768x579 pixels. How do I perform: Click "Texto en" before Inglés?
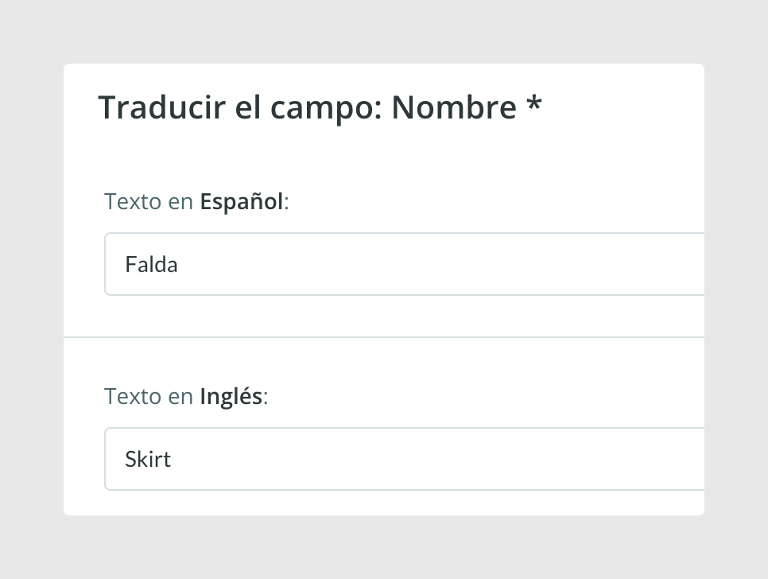(149, 396)
